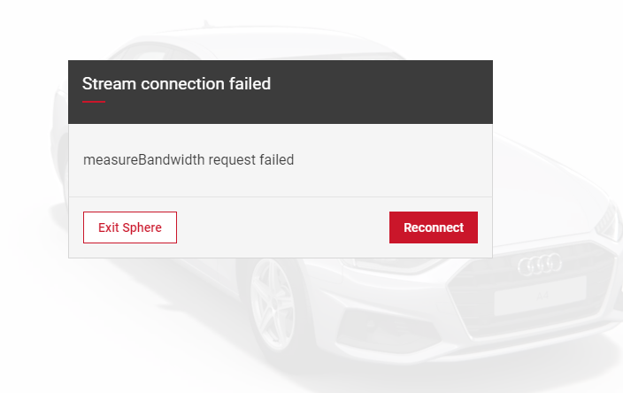Image resolution: width=623 pixels, height=393 pixels.
Task: Select the 'Stream connection failed' title text
Action: pos(176,84)
